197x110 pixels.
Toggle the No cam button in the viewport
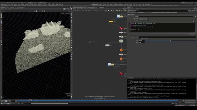click(67, 13)
